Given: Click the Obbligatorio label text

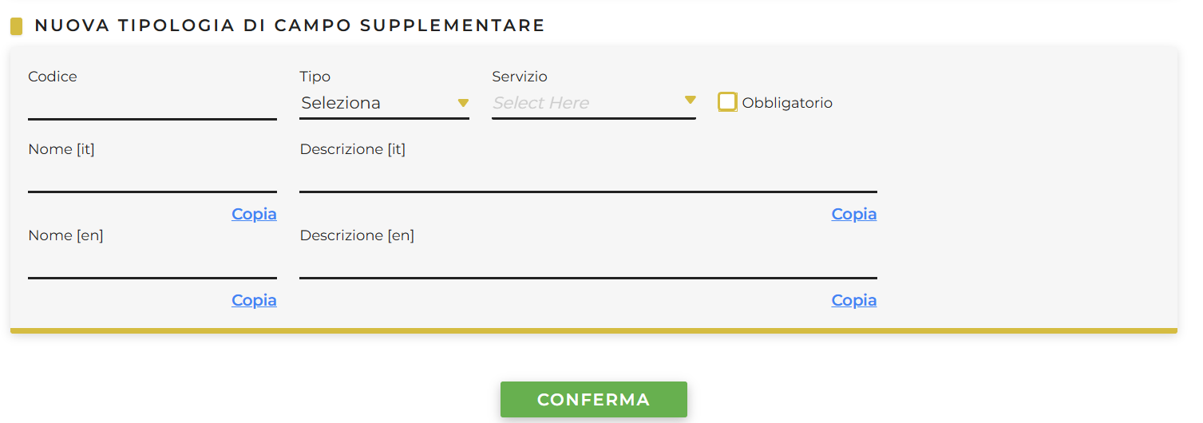Looking at the screenshot, I should [x=787, y=103].
